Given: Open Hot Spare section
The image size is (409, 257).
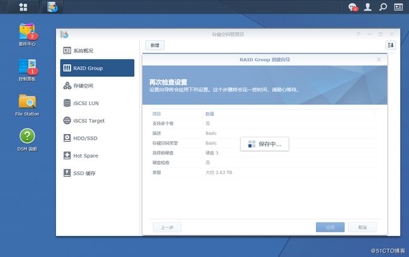Looking at the screenshot, I should [x=98, y=156].
